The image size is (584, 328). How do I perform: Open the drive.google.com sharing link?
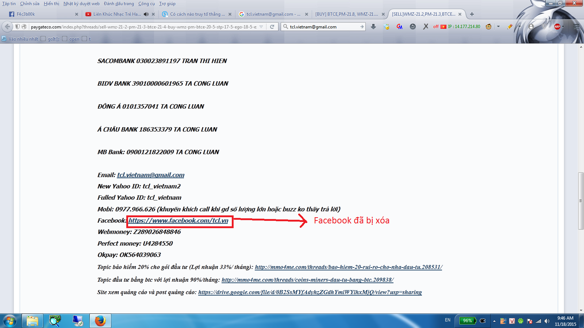coord(310,292)
